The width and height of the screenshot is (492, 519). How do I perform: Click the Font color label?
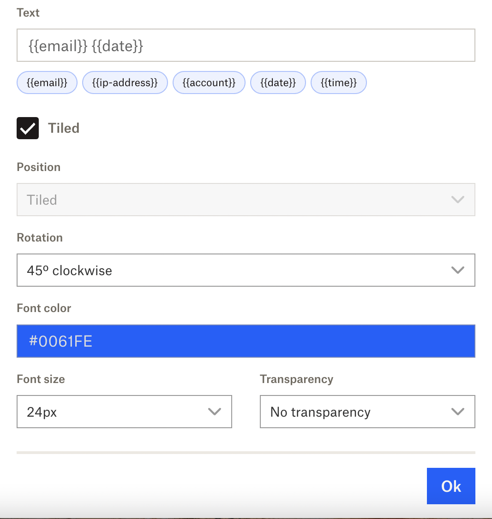44,308
